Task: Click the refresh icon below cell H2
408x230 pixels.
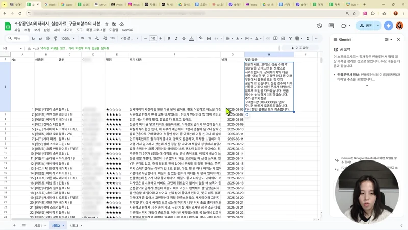Action: pyautogui.click(x=247, y=114)
